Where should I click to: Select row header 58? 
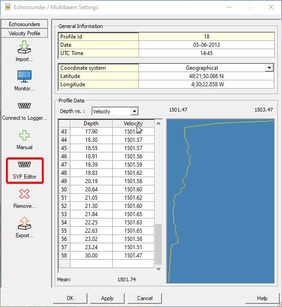pyautogui.click(x=64, y=256)
